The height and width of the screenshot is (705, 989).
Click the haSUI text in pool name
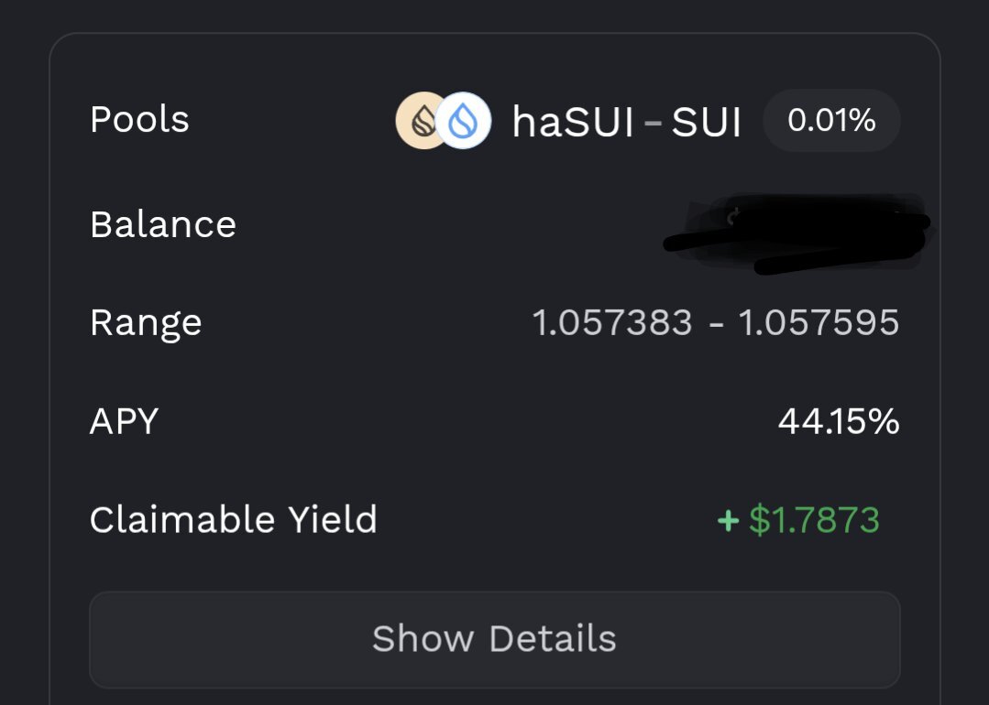tap(573, 122)
